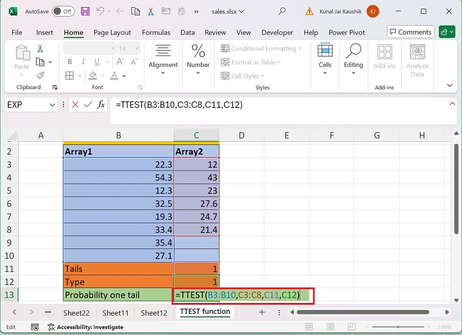Open the Insert Function fx dialog
The width and height of the screenshot is (462, 335).
pos(101,105)
